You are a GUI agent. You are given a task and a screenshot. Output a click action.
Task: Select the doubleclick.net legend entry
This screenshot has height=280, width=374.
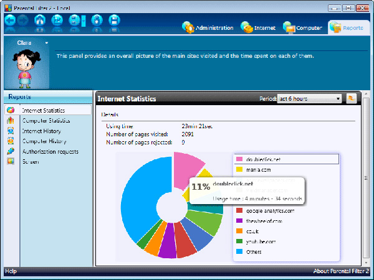[x=287, y=159]
